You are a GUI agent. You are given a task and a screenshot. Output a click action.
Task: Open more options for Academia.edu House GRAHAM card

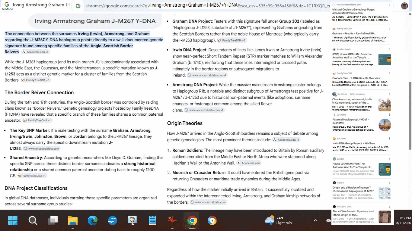tap(389, 49)
